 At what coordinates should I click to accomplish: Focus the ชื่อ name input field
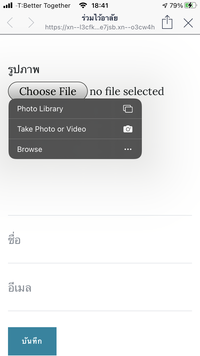(100, 240)
